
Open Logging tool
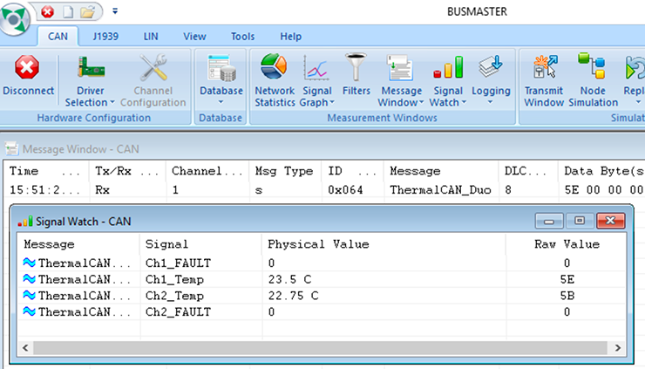click(491, 74)
